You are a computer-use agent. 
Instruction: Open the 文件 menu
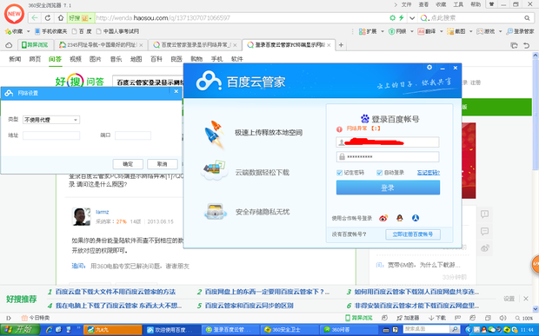pos(406,4)
